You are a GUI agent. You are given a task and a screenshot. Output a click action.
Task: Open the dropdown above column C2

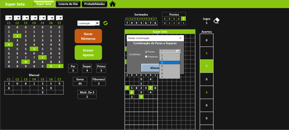pos(18,18)
